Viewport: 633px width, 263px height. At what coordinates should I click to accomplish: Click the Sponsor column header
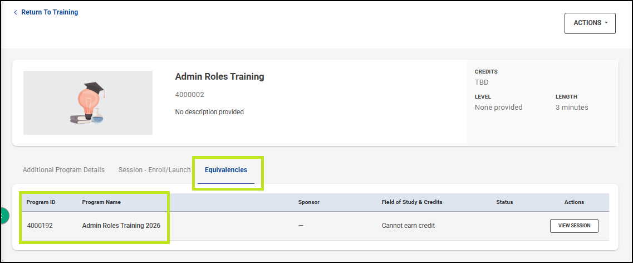pos(309,202)
